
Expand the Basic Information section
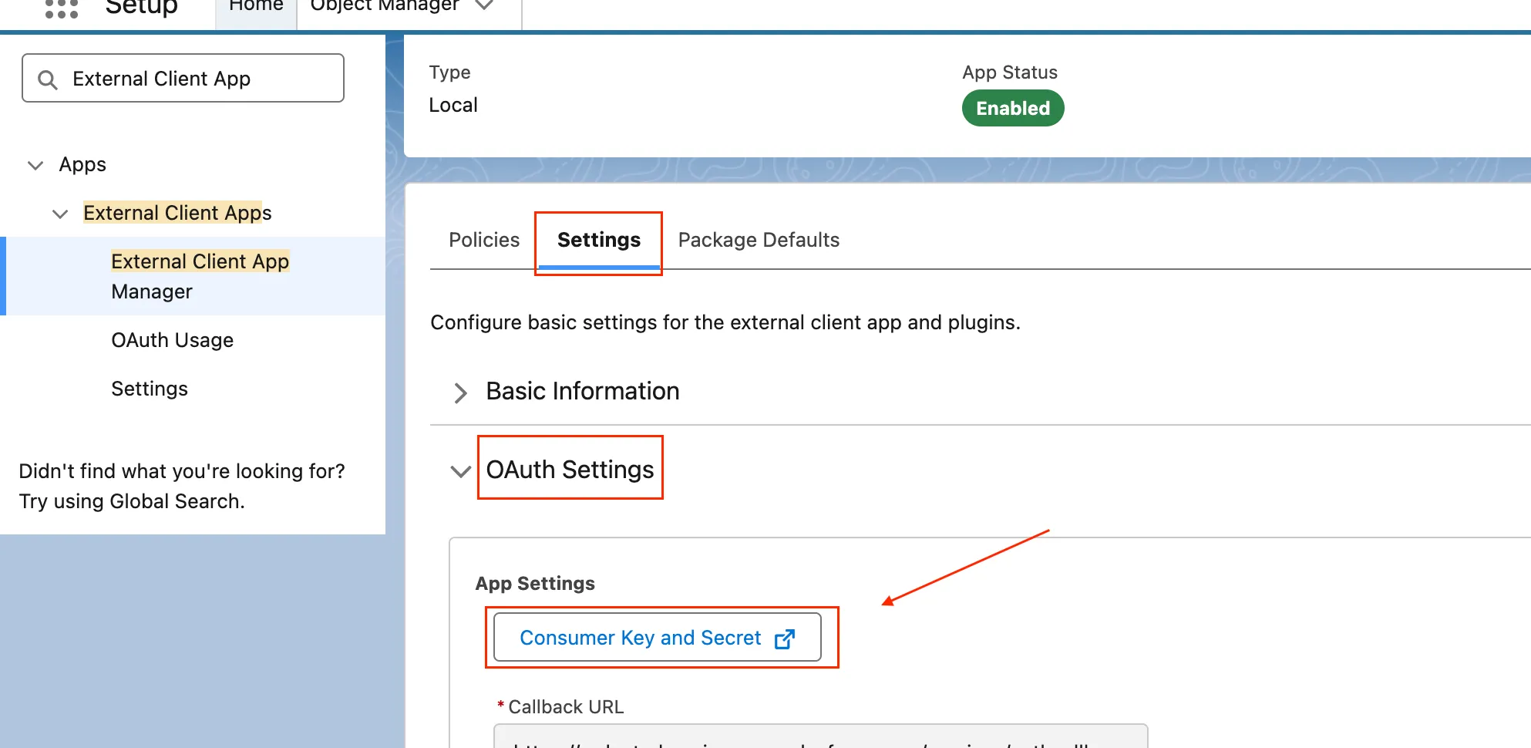point(460,393)
